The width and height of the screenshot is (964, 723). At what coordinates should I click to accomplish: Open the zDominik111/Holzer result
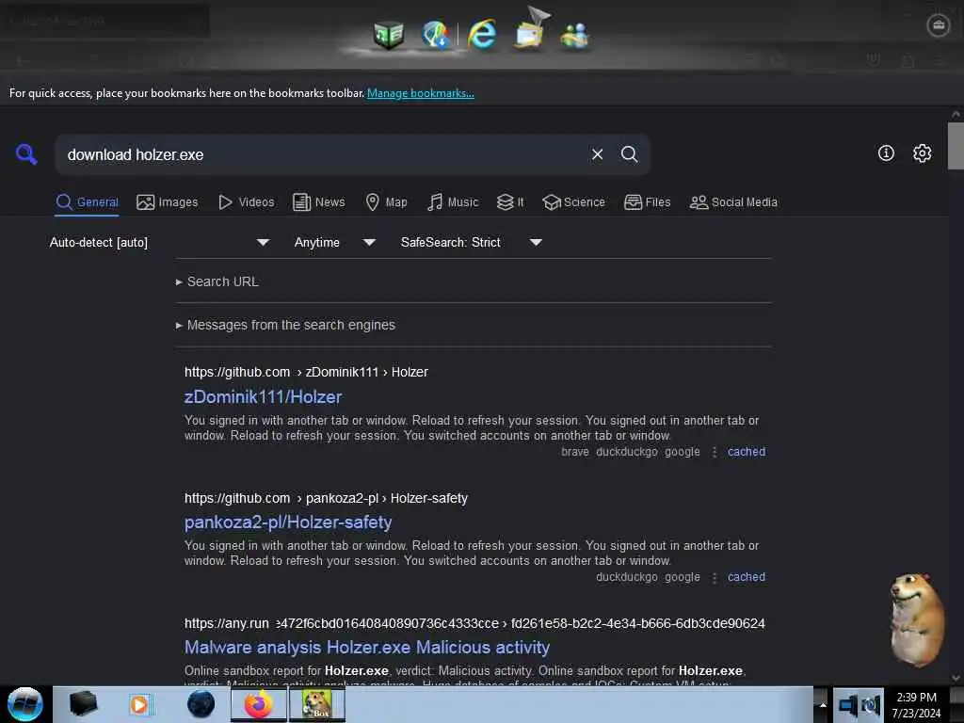coord(264,397)
